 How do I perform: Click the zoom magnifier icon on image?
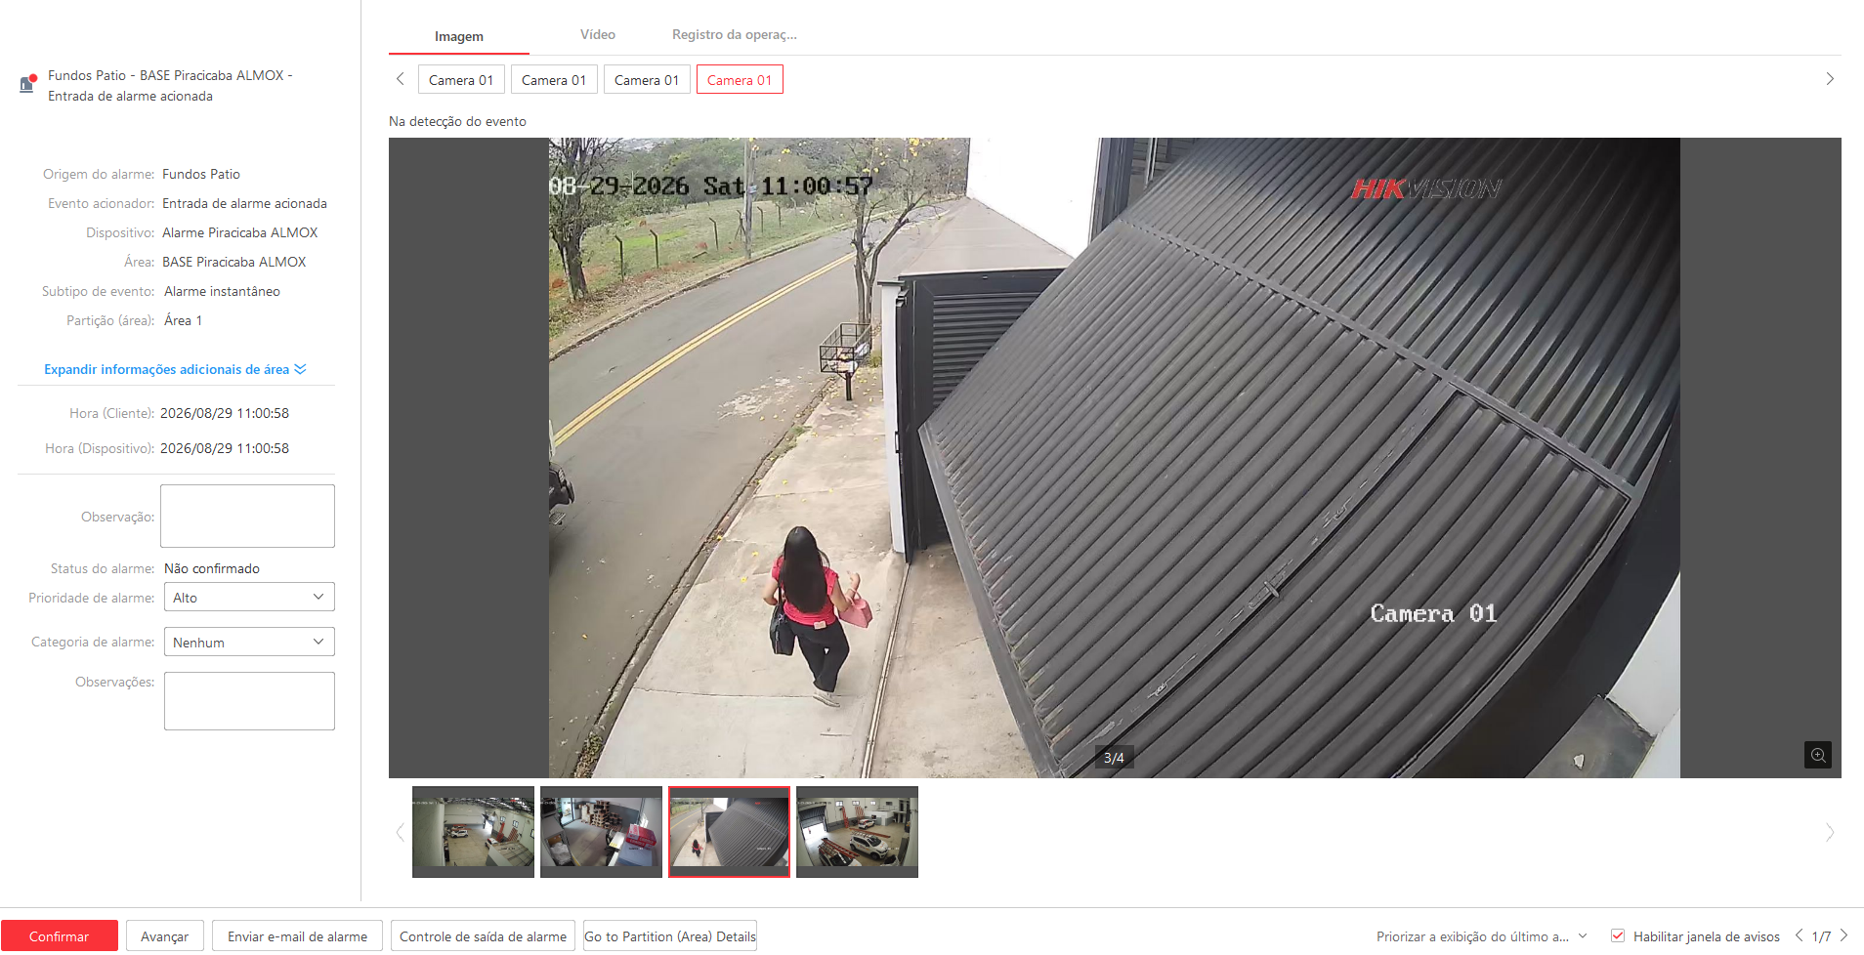(x=1817, y=755)
